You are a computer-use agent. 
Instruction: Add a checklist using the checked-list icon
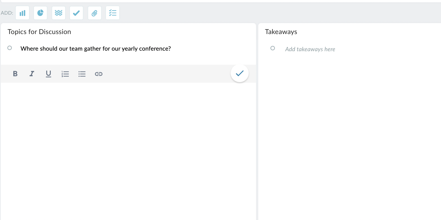[113, 13]
